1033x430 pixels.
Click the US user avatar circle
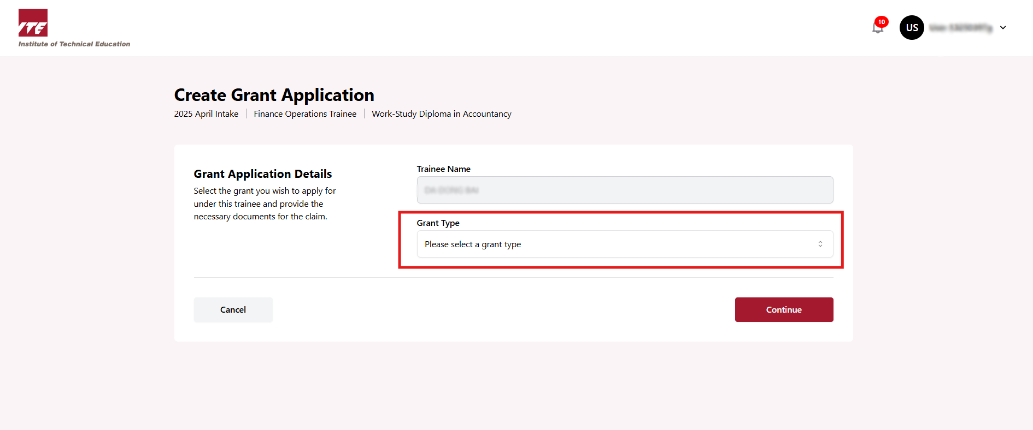[x=912, y=28]
